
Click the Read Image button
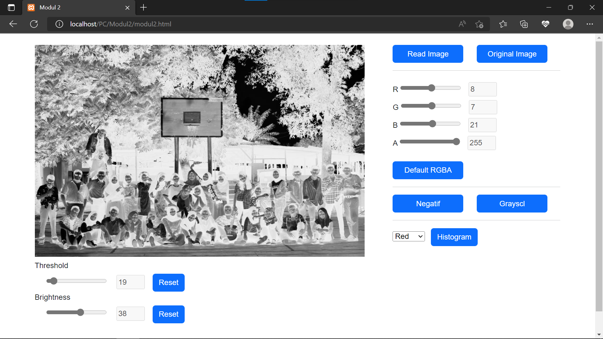[x=428, y=54]
